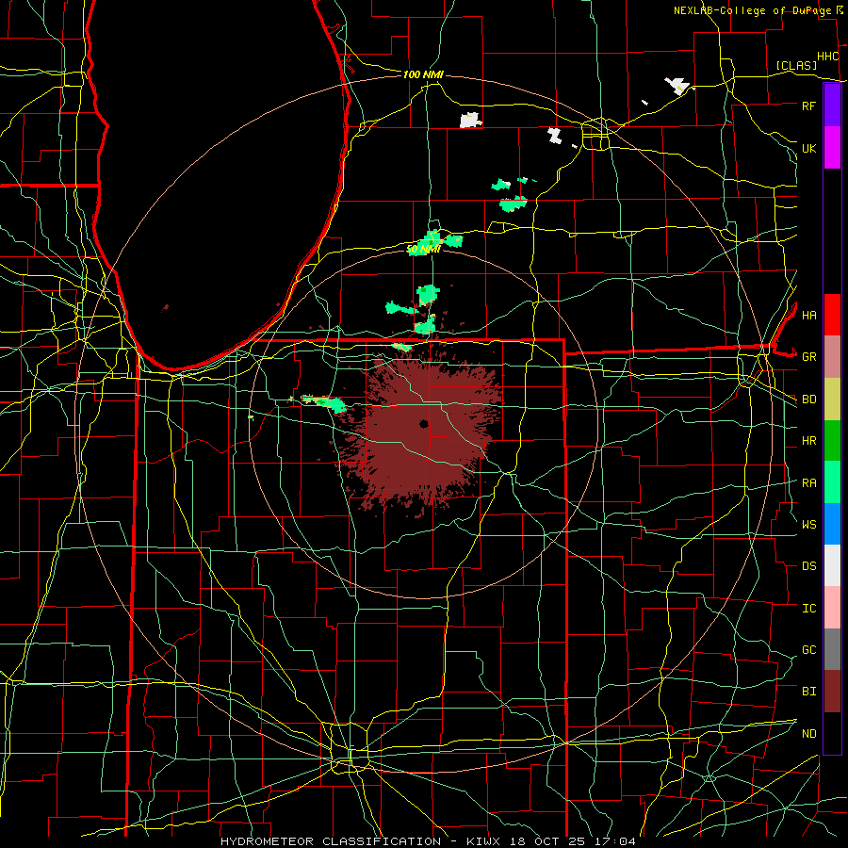
Task: Pick the RA bright green legend swatch
Action: point(832,482)
